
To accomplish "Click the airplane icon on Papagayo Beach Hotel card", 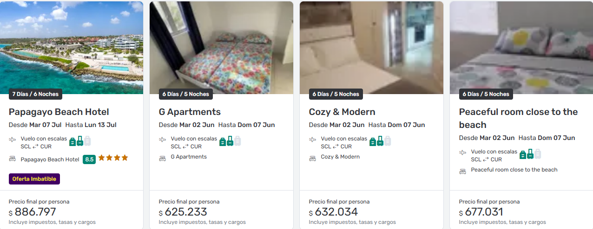I will point(13,139).
